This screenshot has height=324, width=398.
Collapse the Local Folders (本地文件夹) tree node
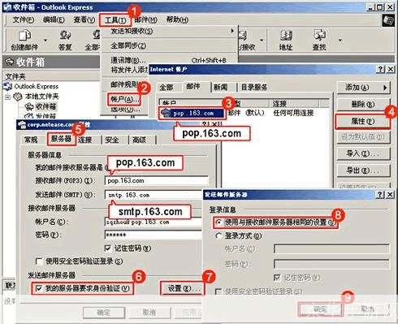point(8,97)
